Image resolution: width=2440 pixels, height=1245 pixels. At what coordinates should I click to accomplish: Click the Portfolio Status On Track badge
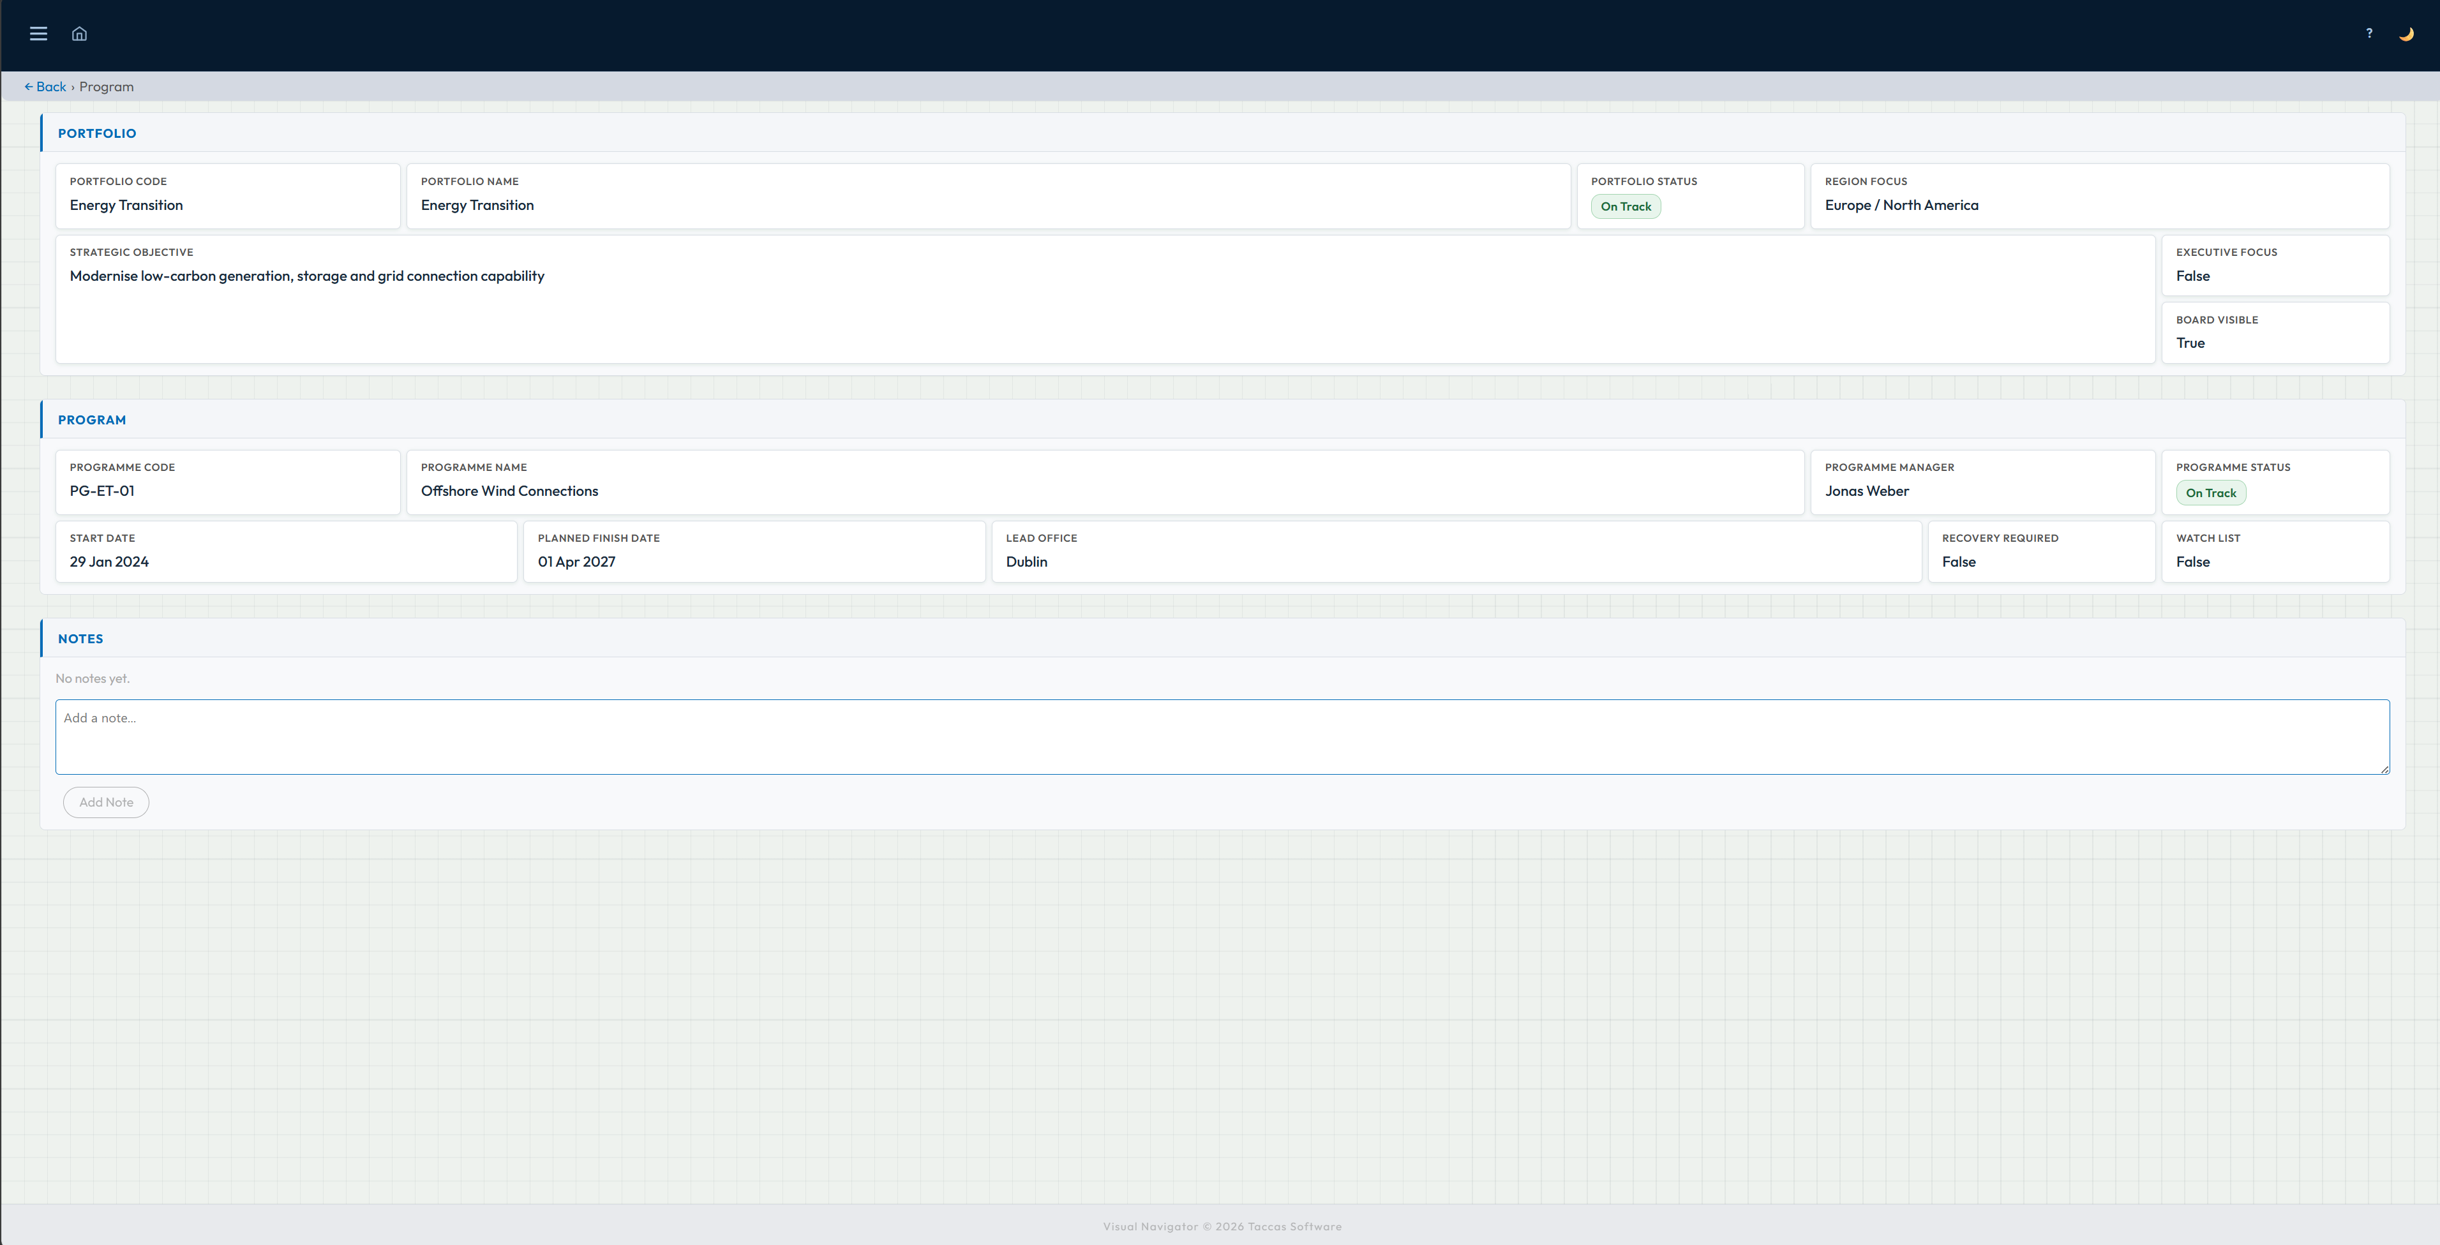point(1626,206)
